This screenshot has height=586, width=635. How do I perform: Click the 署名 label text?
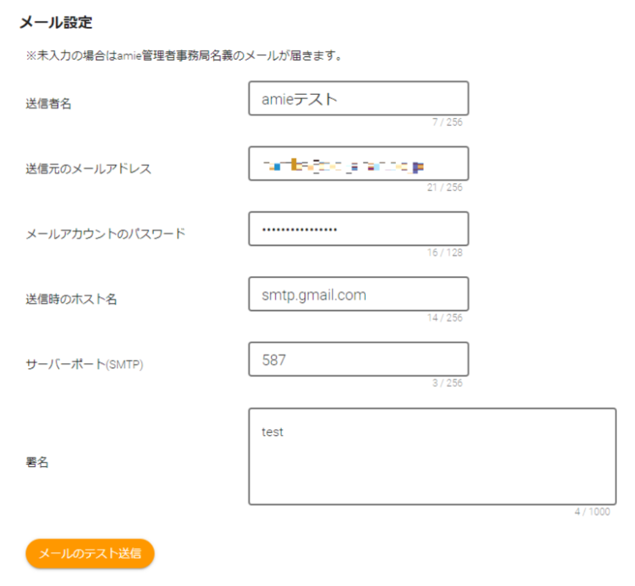coord(37,462)
